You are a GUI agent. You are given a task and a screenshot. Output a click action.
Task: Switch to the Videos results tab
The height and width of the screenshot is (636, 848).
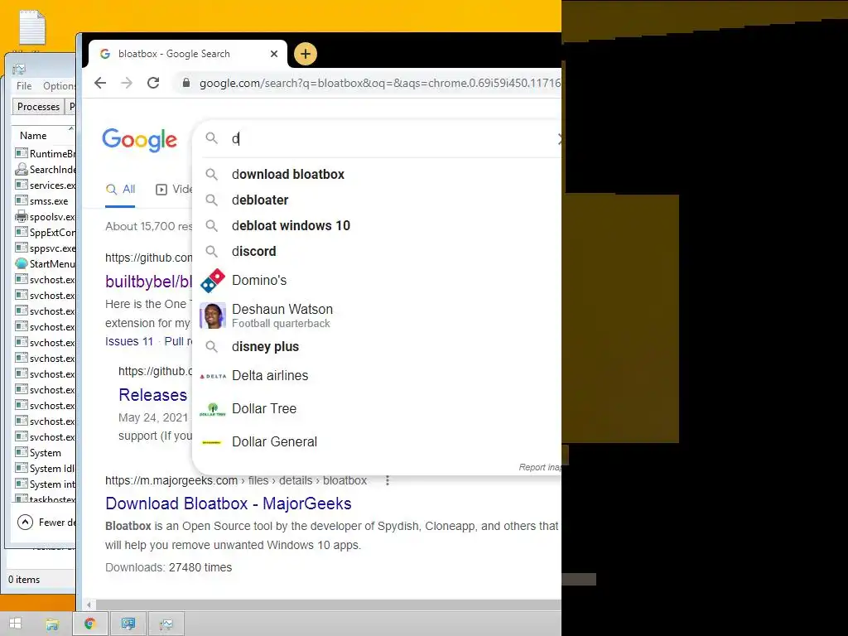(x=174, y=190)
